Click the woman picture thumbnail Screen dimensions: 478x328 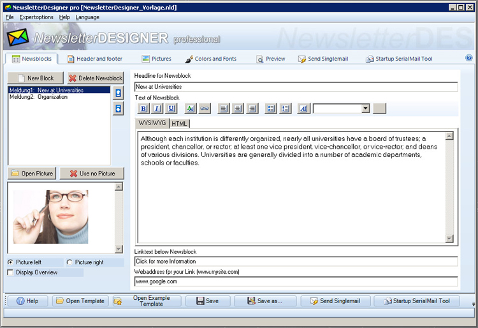point(50,217)
